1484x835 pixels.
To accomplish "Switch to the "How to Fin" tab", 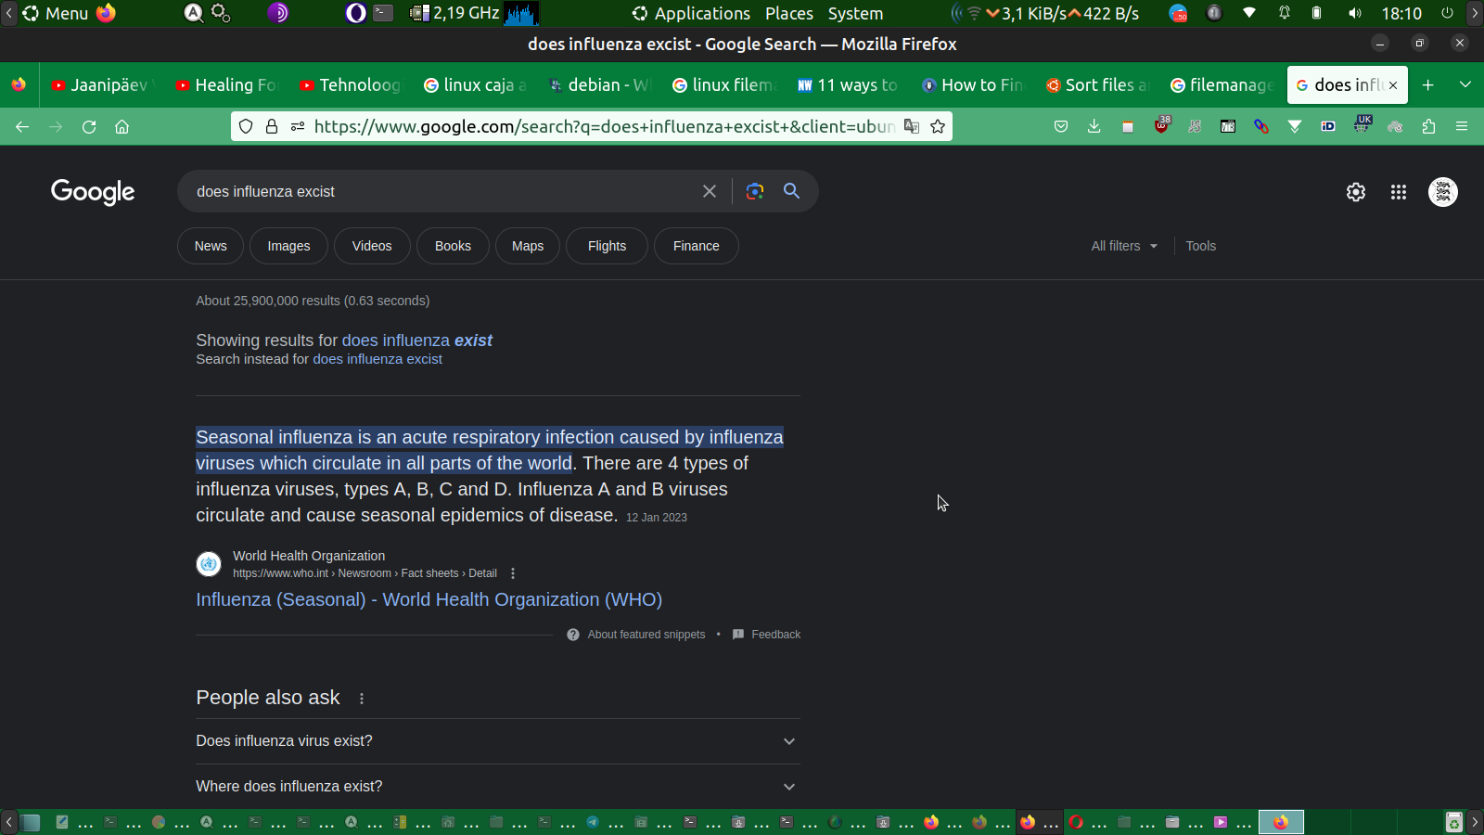I will coord(972,84).
